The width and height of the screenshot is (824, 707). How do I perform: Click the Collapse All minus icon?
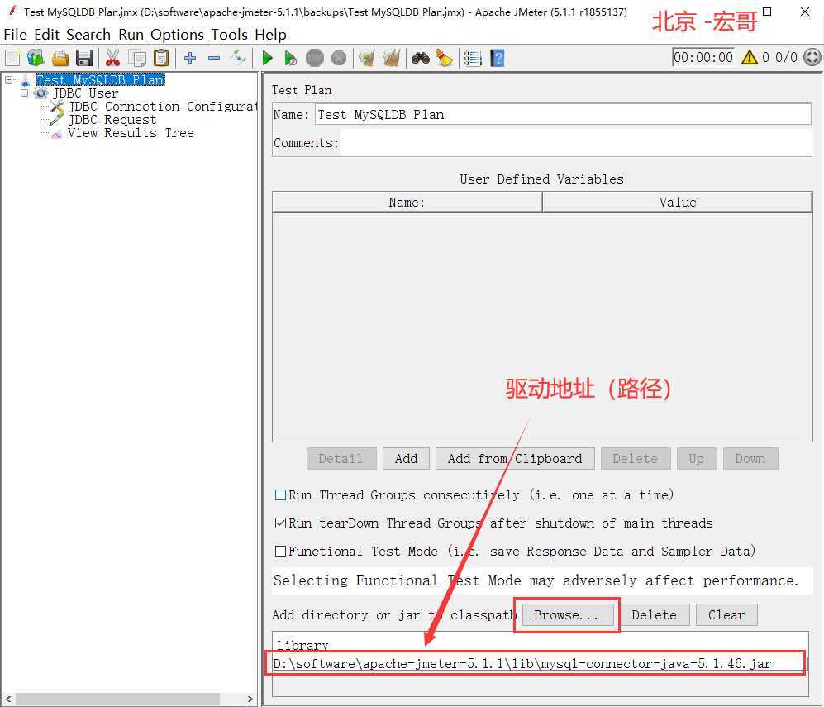[x=214, y=58]
